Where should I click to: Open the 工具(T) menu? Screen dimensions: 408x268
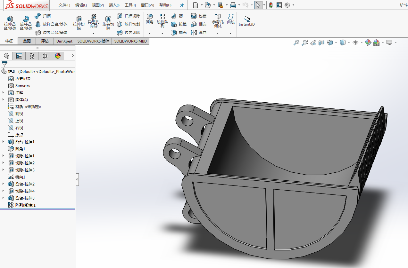(x=130, y=5)
